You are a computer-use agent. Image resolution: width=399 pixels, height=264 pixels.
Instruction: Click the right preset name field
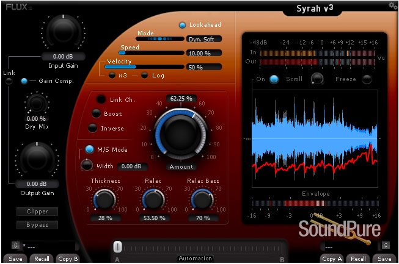coord(351,246)
